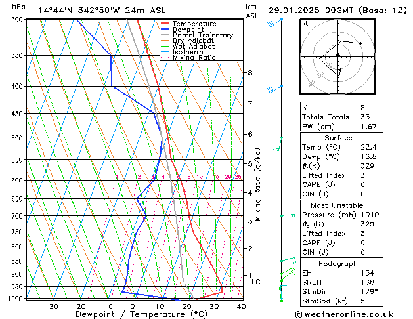Screen dimensions: 413x319
Task: Click the Dry Adiabat legend label
Action: 193,41
